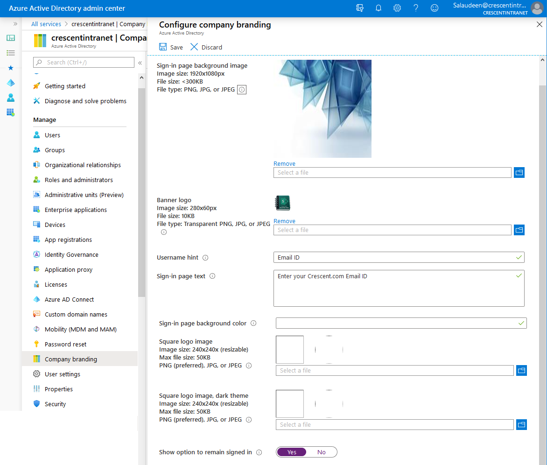The width and height of the screenshot is (547, 465).
Task: Select the Users icon in far-left sidebar
Action: coord(10,98)
